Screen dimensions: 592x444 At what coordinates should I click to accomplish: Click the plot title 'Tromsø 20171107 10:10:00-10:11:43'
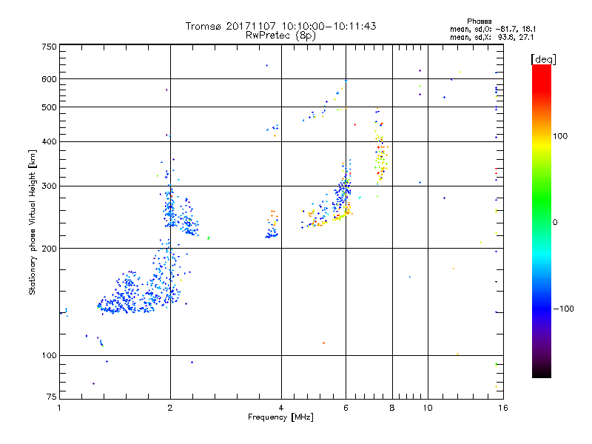tap(281, 26)
